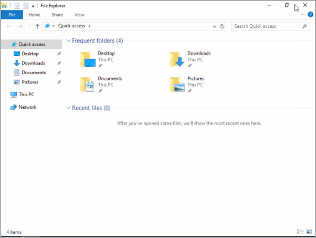
Task: Close the File Explorer window
Action: (x=305, y=5)
